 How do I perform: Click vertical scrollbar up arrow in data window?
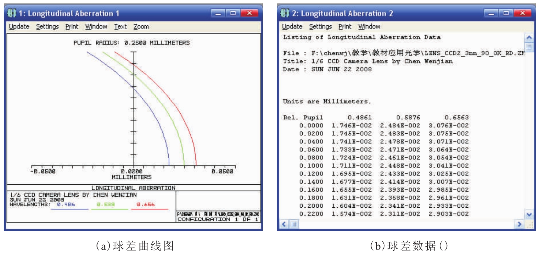[529, 38]
